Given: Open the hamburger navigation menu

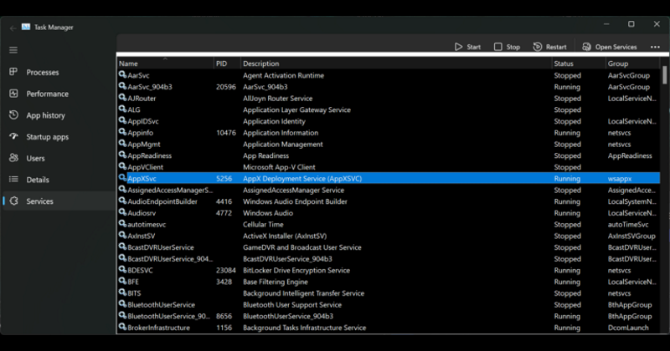Looking at the screenshot, I should [x=13, y=50].
